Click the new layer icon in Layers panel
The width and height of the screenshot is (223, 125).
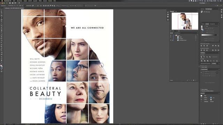[x=194, y=80]
